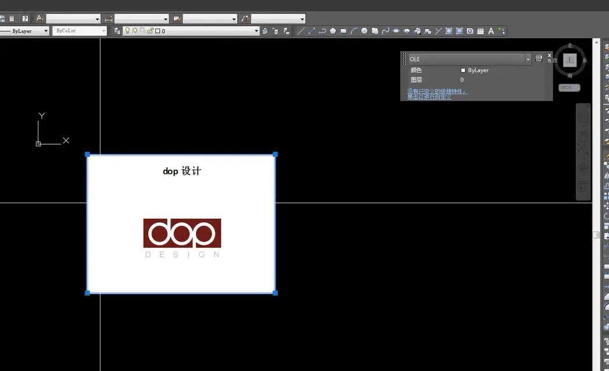Click the Dimension Style icon
Viewport: 609px width, 371px height.
click(108, 18)
